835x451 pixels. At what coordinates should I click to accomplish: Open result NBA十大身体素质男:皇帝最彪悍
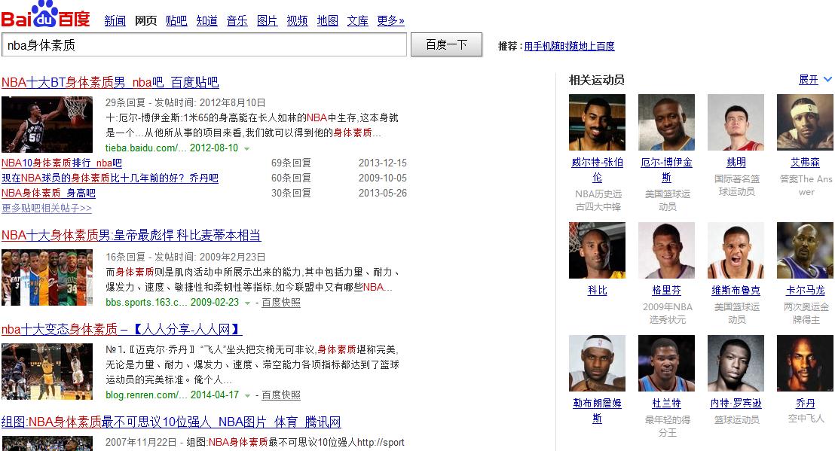click(x=132, y=235)
